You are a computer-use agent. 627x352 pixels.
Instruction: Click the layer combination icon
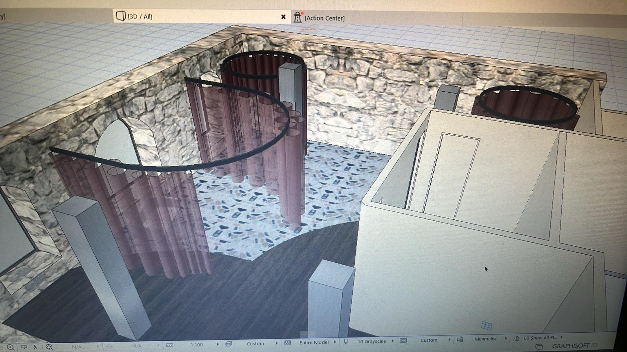(x=229, y=344)
